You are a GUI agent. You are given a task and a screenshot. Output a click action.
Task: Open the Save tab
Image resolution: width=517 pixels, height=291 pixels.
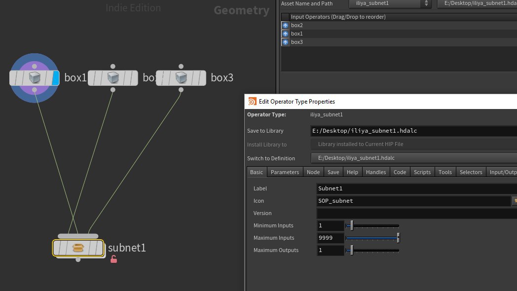pos(333,172)
